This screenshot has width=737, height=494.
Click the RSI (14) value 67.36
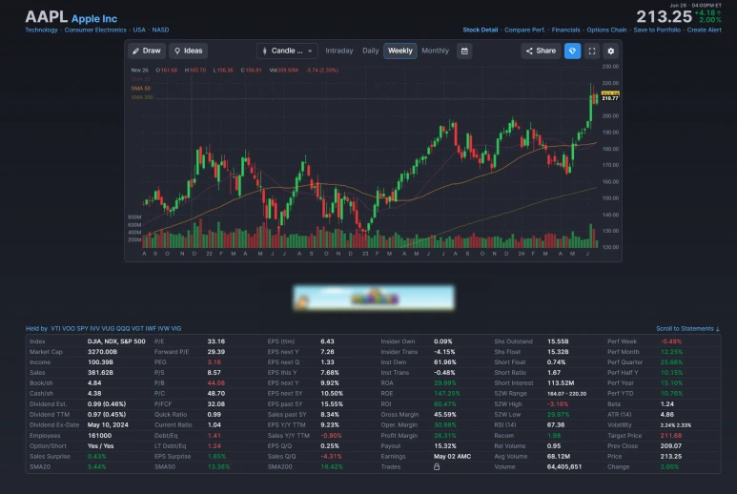[x=556, y=425]
